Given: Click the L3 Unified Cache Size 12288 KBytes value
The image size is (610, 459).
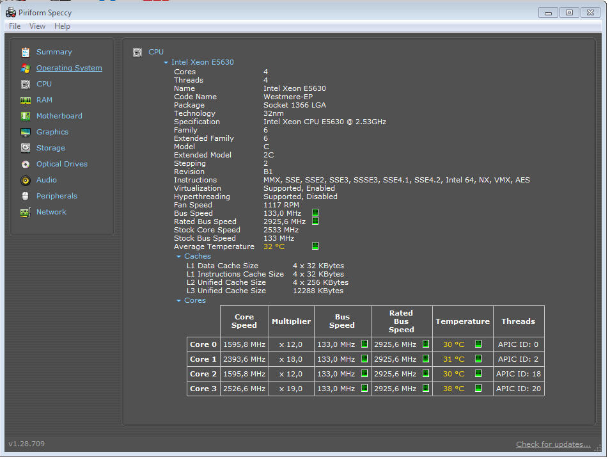Looking at the screenshot, I should (318, 291).
